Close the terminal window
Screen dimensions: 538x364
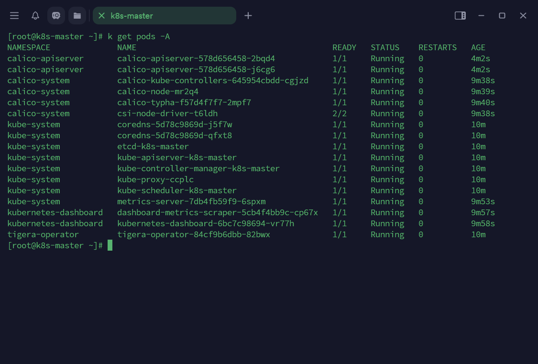523,16
